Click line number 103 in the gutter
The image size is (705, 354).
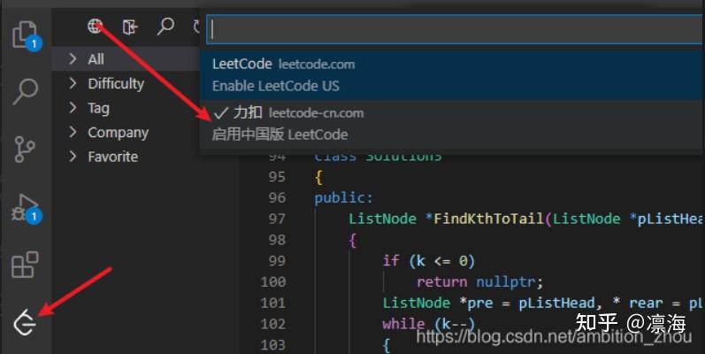273,344
